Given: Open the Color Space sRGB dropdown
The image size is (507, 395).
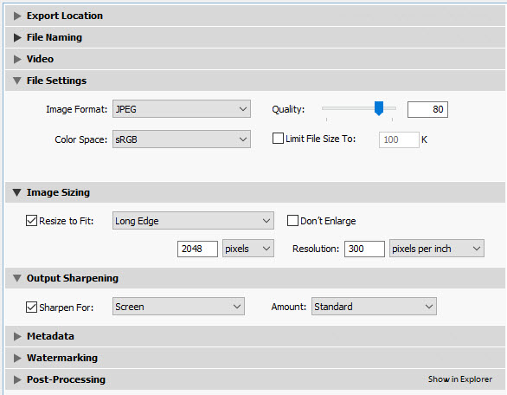Looking at the screenshot, I should coord(182,139).
